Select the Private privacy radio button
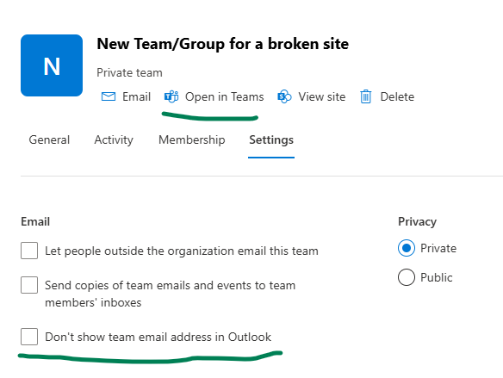503x378 pixels. click(x=407, y=248)
